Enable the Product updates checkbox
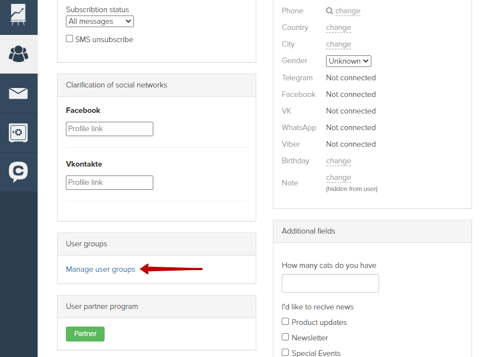 click(x=285, y=322)
